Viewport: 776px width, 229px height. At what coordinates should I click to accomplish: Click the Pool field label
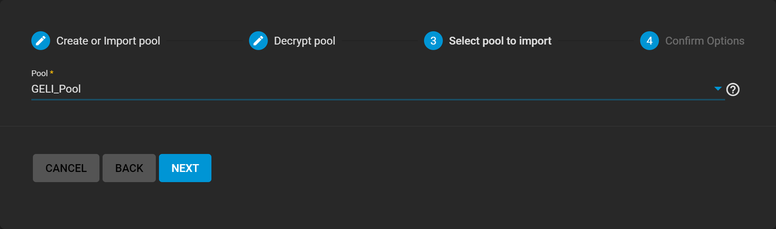[40, 73]
